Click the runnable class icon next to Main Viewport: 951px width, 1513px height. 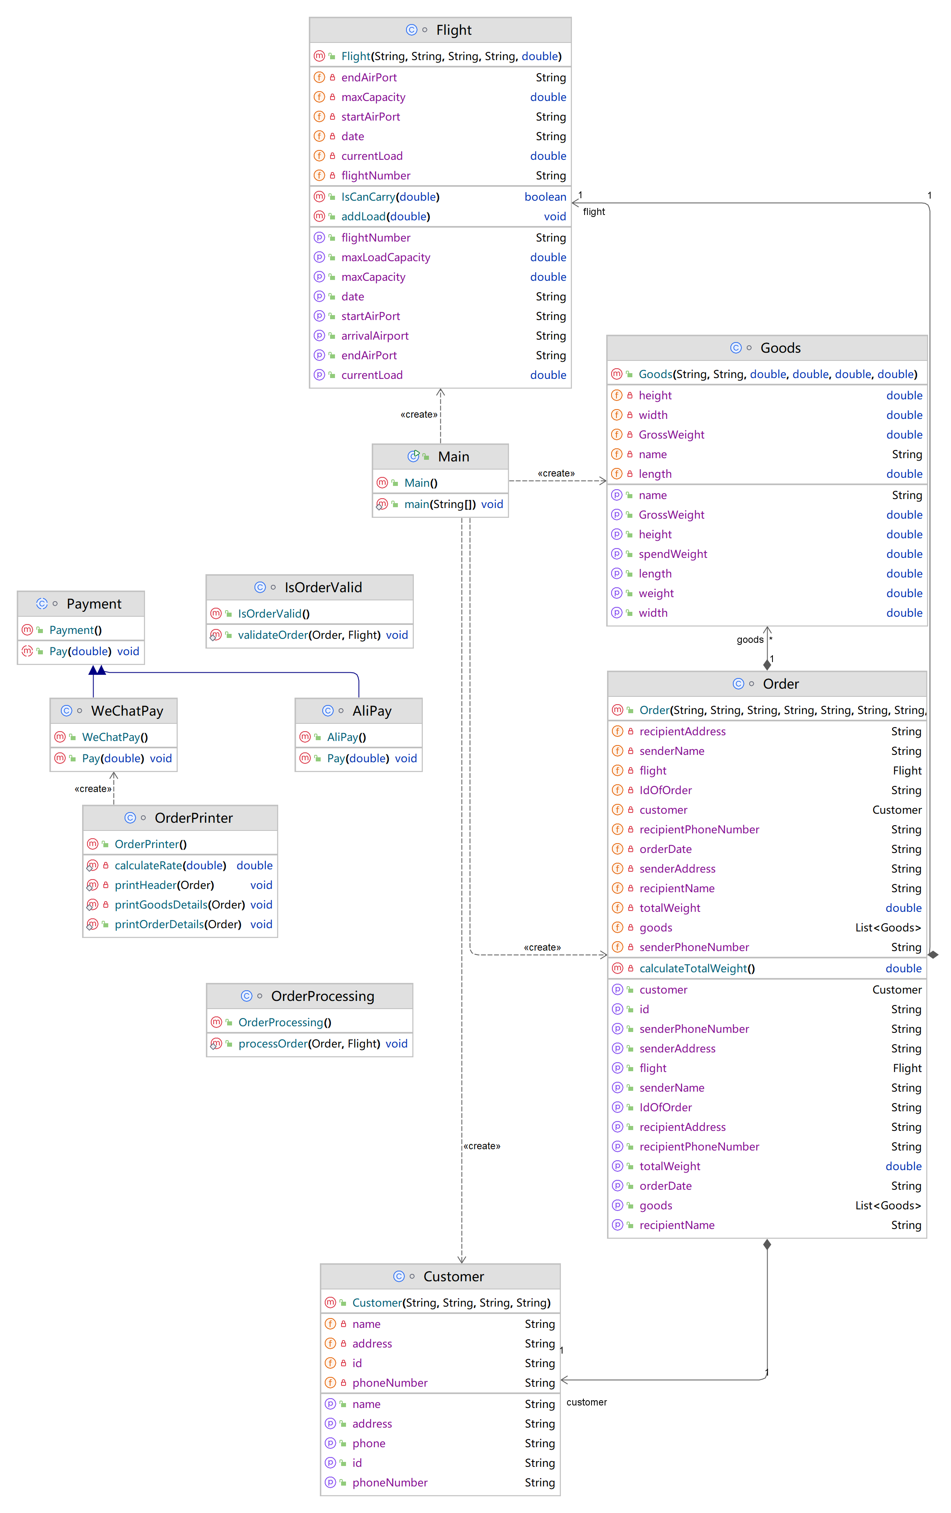[413, 456]
